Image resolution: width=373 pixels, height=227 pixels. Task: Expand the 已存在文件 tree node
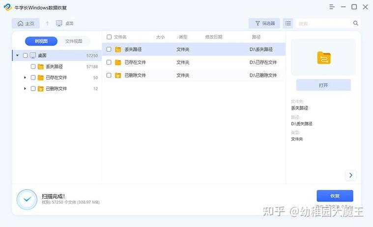(25, 77)
